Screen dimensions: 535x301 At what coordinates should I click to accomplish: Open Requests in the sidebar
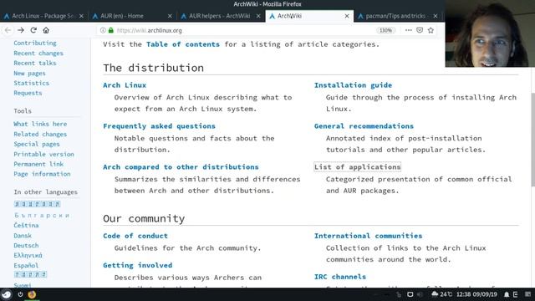(x=28, y=93)
